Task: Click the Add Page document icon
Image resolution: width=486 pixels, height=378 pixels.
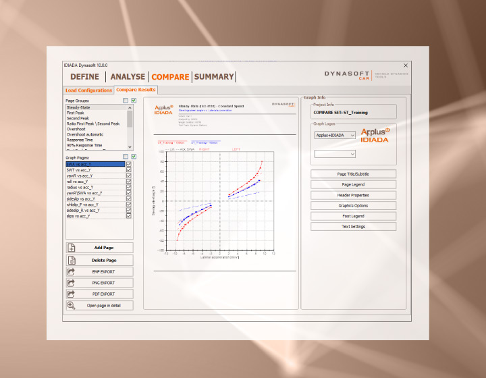Action: 72,248
